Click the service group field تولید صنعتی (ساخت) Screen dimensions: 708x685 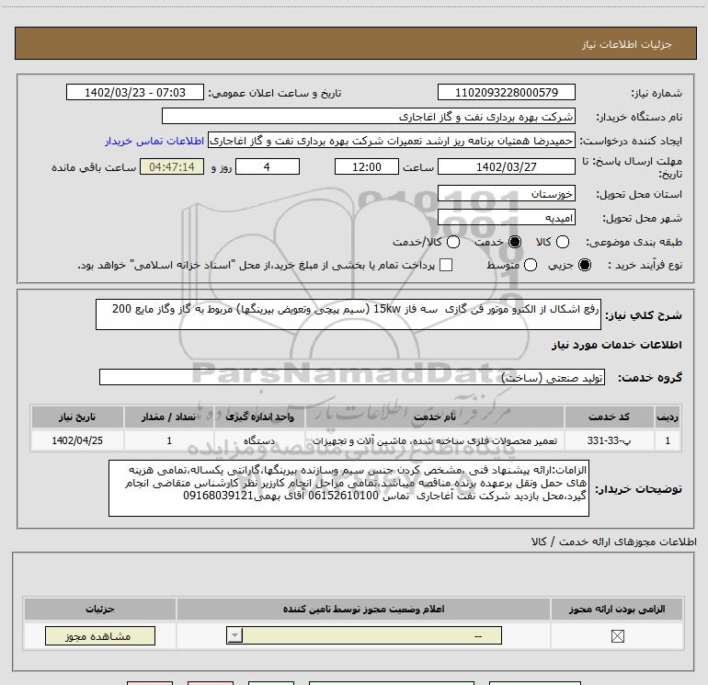click(x=352, y=378)
